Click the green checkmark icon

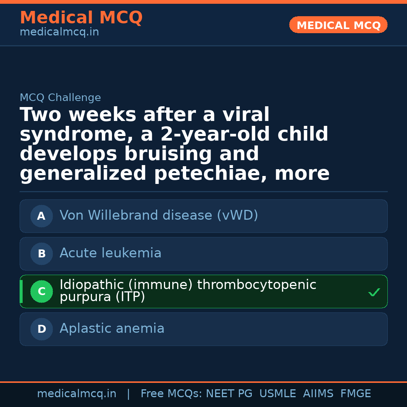click(x=374, y=292)
